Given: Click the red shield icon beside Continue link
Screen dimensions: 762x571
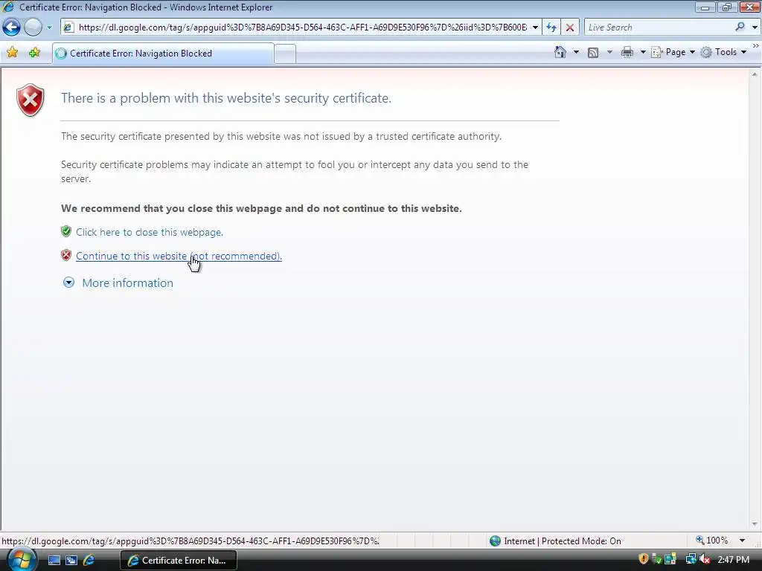Looking at the screenshot, I should [66, 255].
